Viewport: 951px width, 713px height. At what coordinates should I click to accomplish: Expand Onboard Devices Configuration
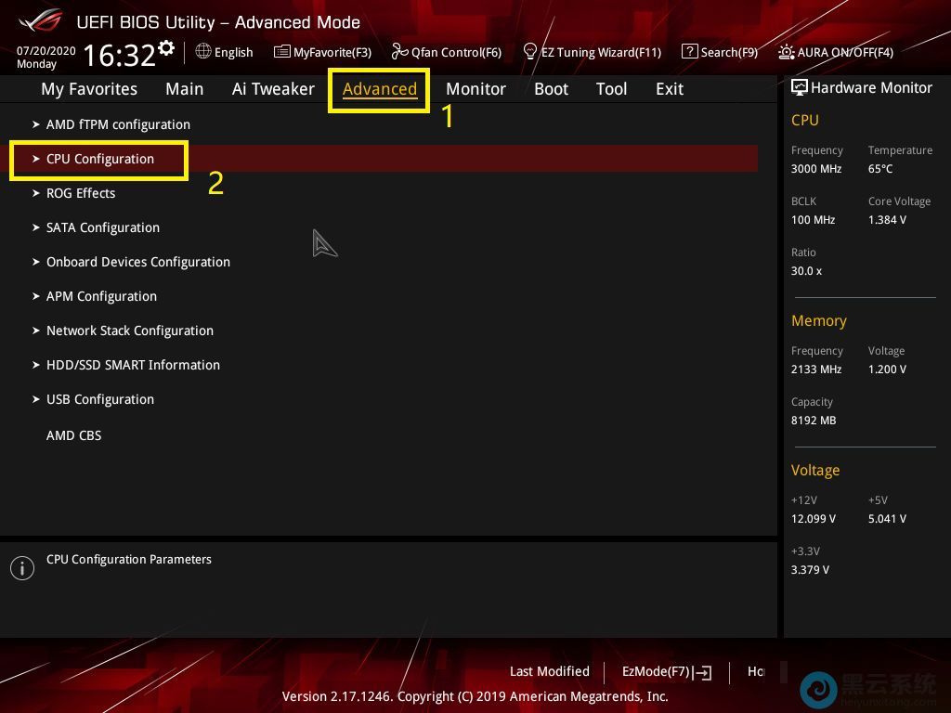point(137,262)
